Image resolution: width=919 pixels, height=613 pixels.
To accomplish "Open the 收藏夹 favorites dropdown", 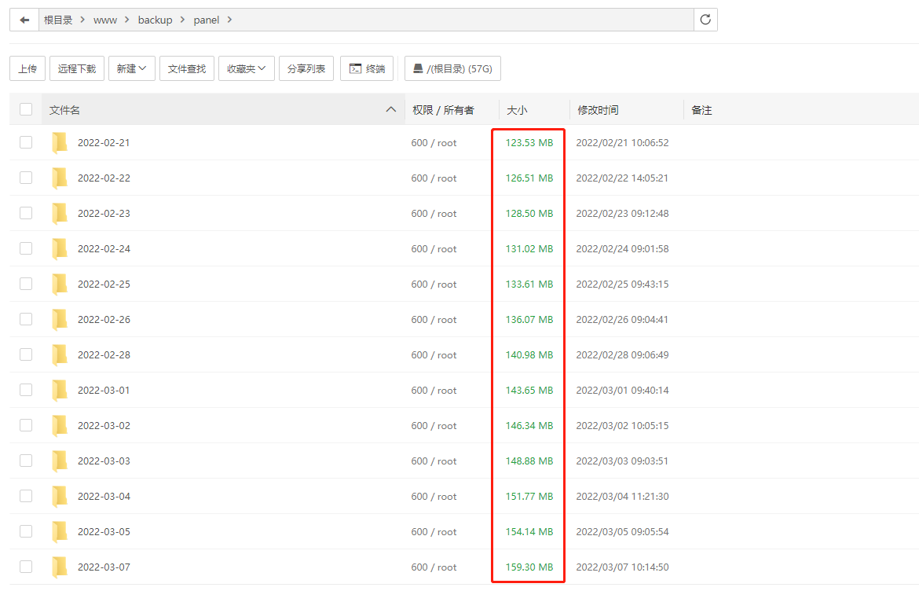I will [x=246, y=68].
